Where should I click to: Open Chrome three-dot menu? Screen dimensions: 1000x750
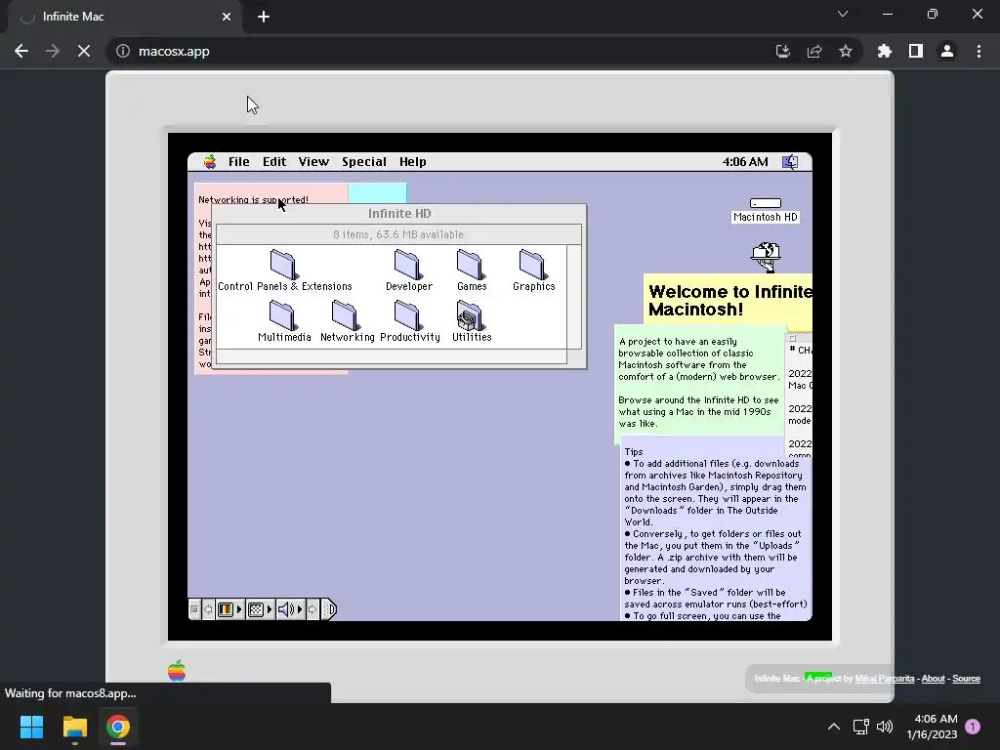point(979,51)
